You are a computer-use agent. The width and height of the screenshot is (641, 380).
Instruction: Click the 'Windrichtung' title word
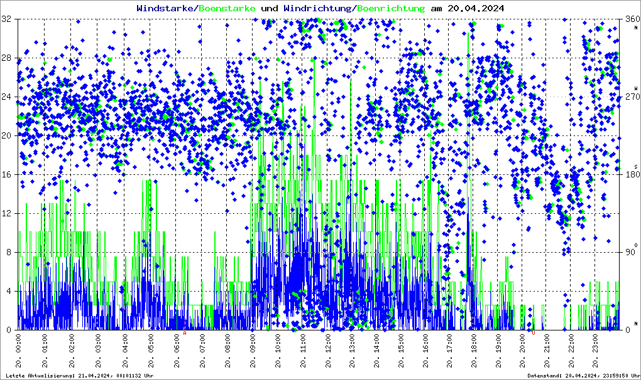[317, 8]
